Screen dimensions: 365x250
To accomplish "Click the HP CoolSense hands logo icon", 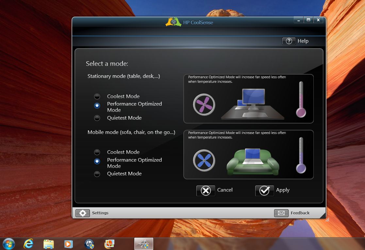I will 173,22.
